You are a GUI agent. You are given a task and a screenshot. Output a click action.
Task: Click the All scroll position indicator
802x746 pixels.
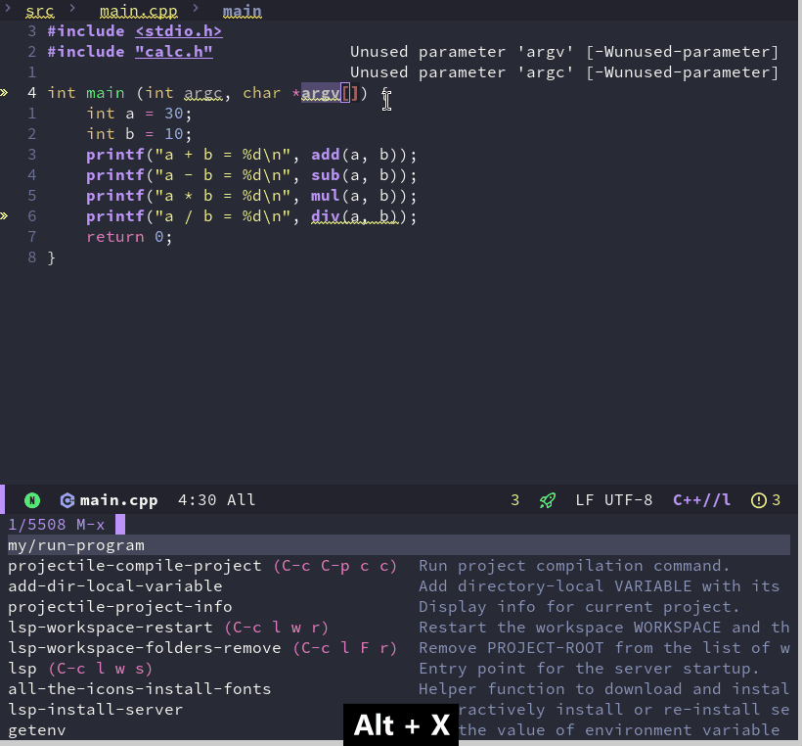click(x=241, y=500)
